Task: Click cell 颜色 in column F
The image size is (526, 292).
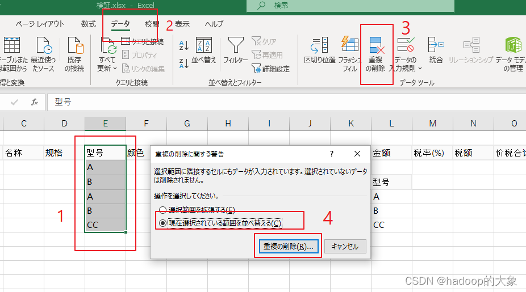Action: click(138, 153)
